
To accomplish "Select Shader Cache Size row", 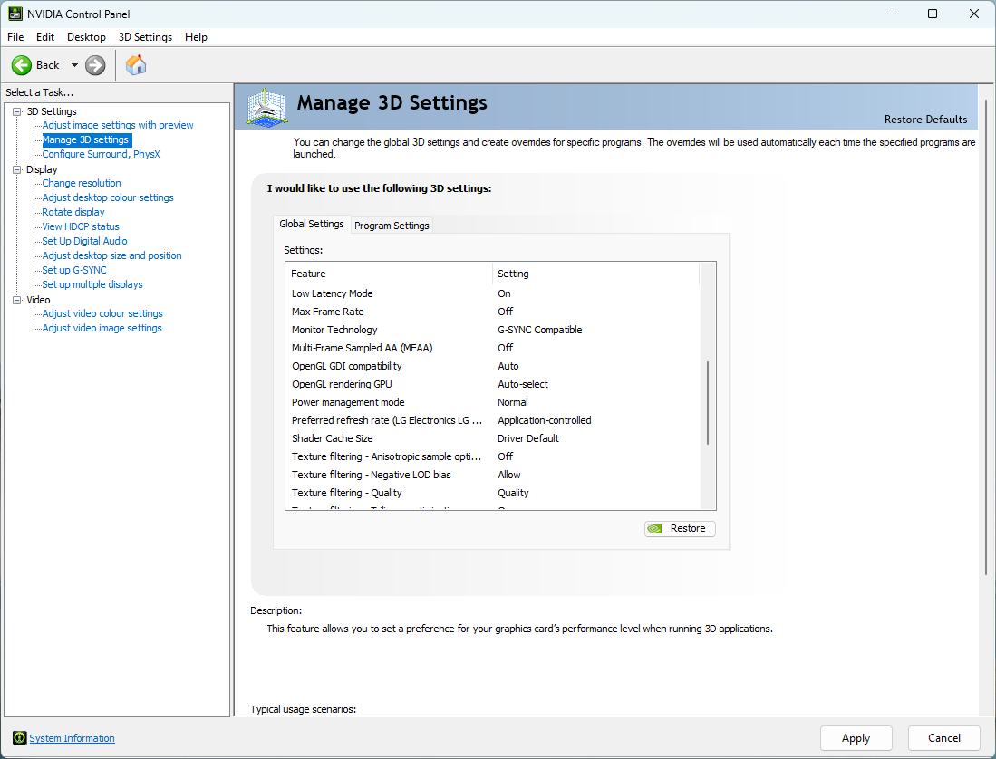I will pos(493,438).
